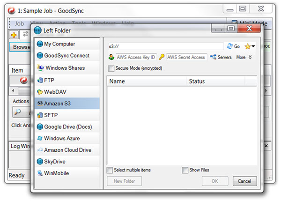Open the favorites star dropdown
Viewport: 281px width, 201px height.
pyautogui.click(x=250, y=46)
